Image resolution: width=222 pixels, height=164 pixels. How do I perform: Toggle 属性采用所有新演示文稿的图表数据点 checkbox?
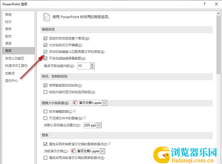[x=45, y=144]
